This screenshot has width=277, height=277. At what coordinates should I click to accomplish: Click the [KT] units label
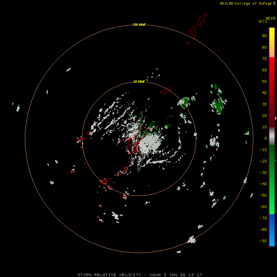[x=263, y=21]
